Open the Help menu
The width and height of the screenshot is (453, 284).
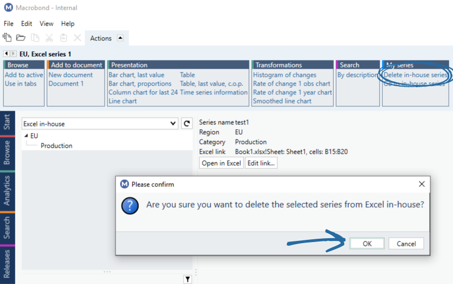point(68,23)
